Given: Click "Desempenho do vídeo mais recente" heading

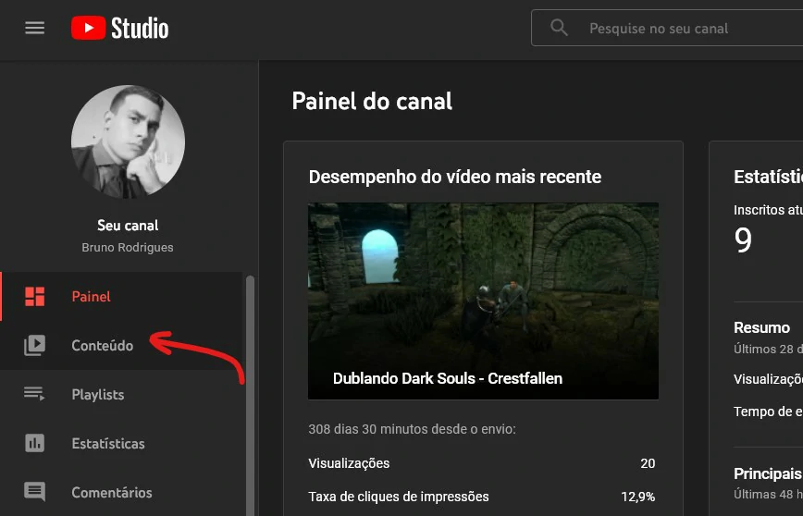Looking at the screenshot, I should 455,178.
